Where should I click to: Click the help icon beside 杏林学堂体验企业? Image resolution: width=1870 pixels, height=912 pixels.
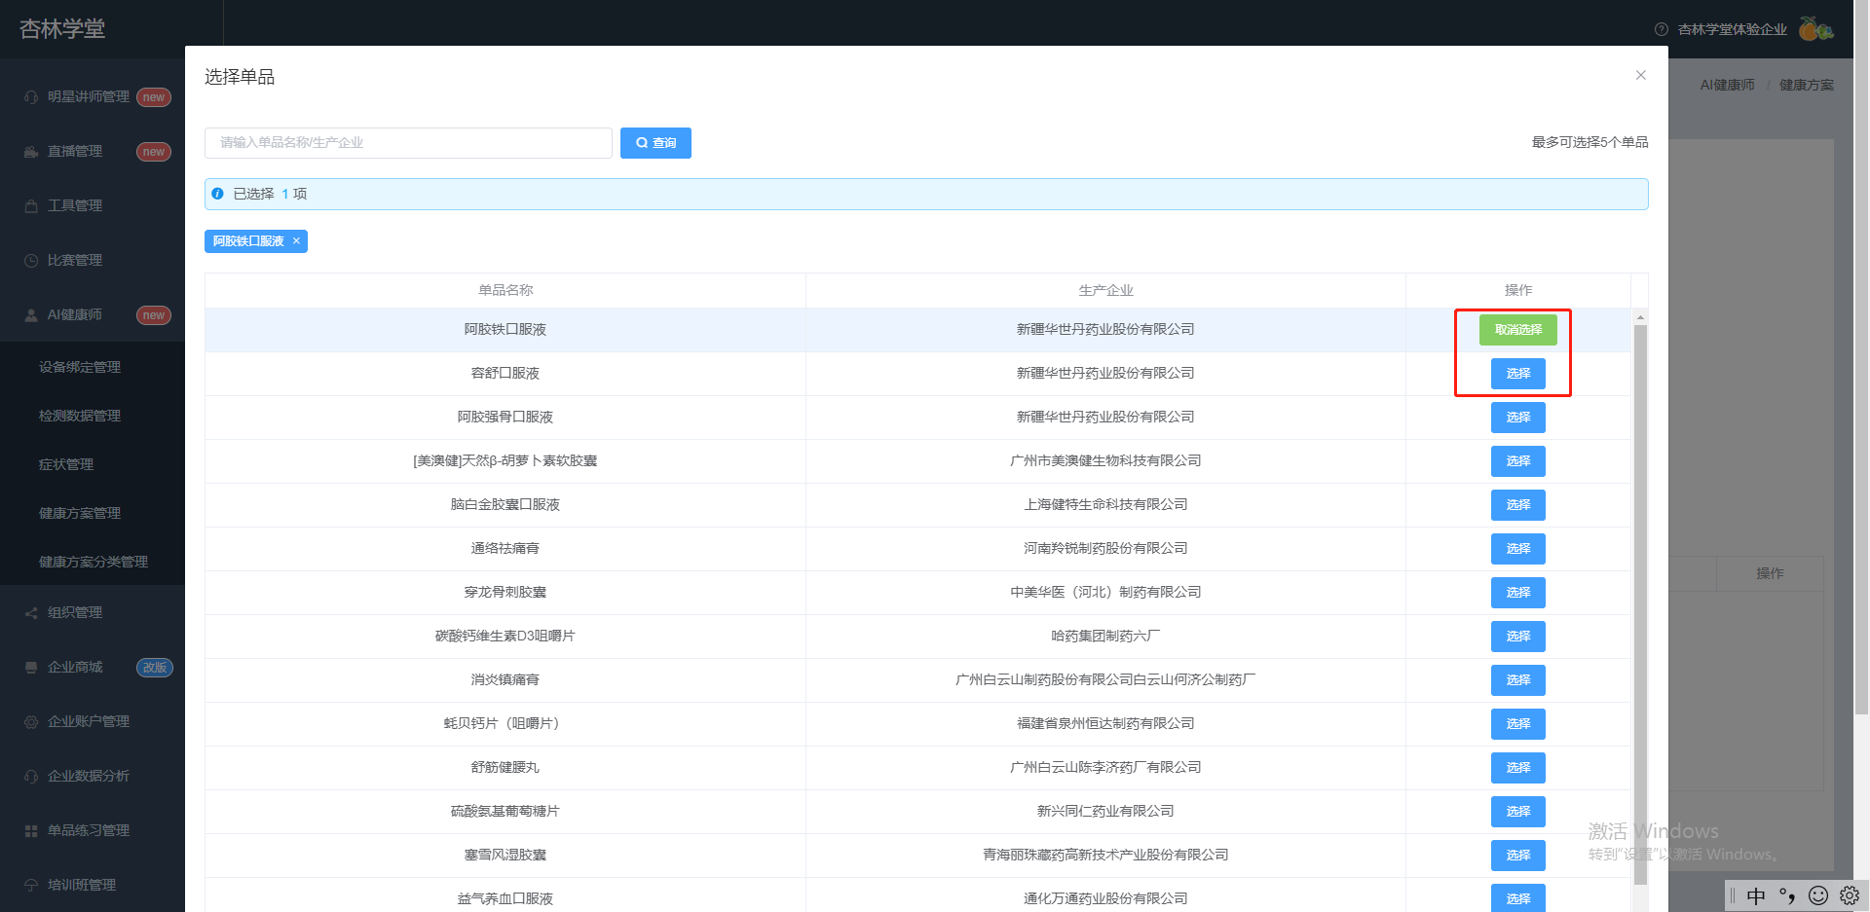(x=1662, y=30)
